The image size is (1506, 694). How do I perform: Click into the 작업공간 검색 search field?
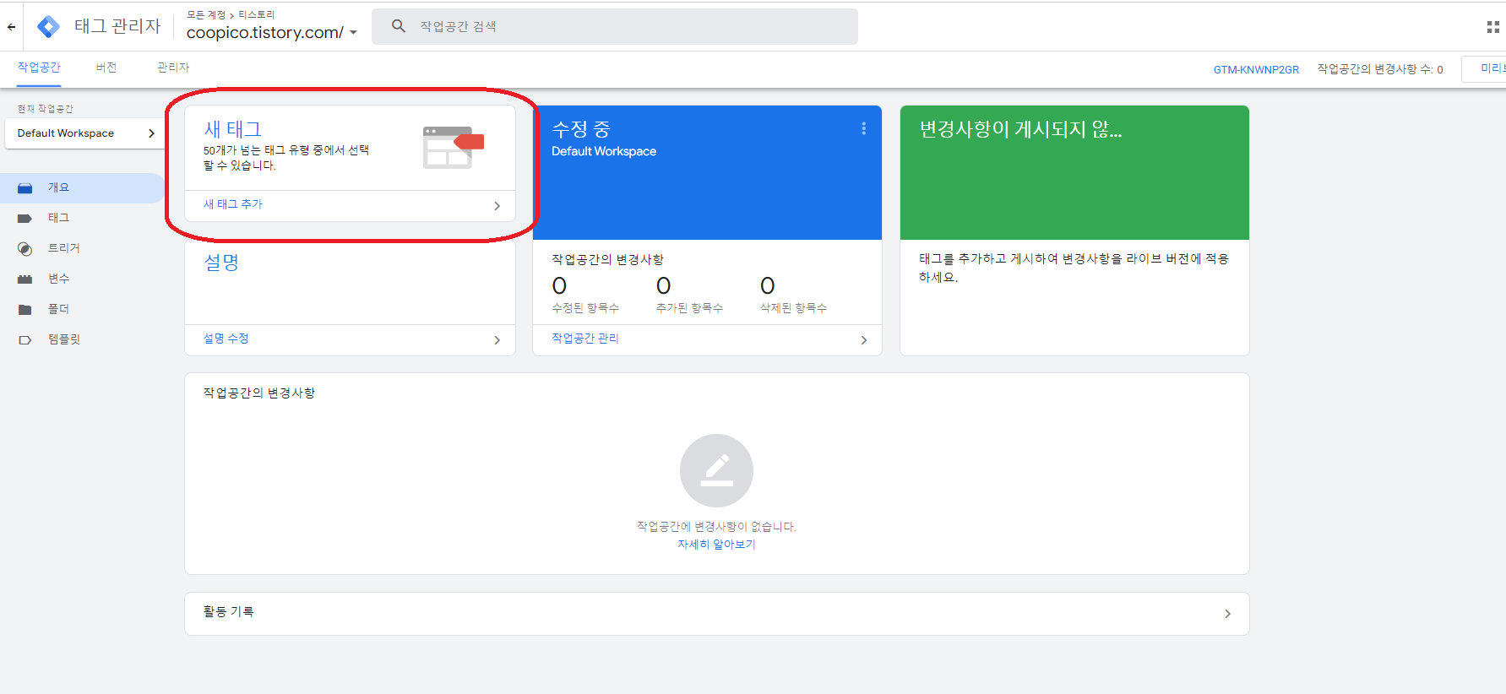(x=615, y=27)
